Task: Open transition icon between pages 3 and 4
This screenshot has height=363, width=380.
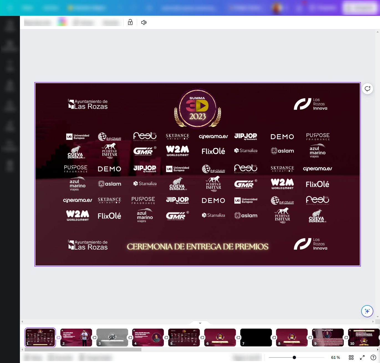Action: coord(130,338)
